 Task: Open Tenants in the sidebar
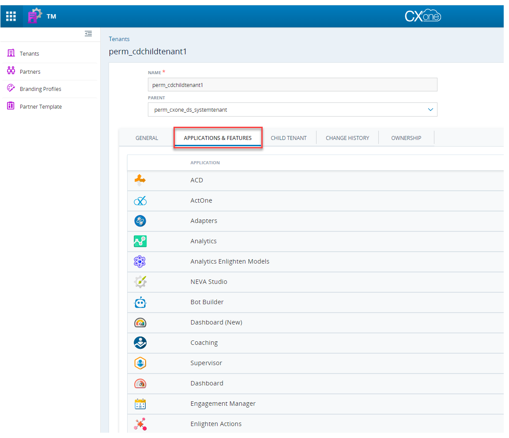click(x=29, y=53)
